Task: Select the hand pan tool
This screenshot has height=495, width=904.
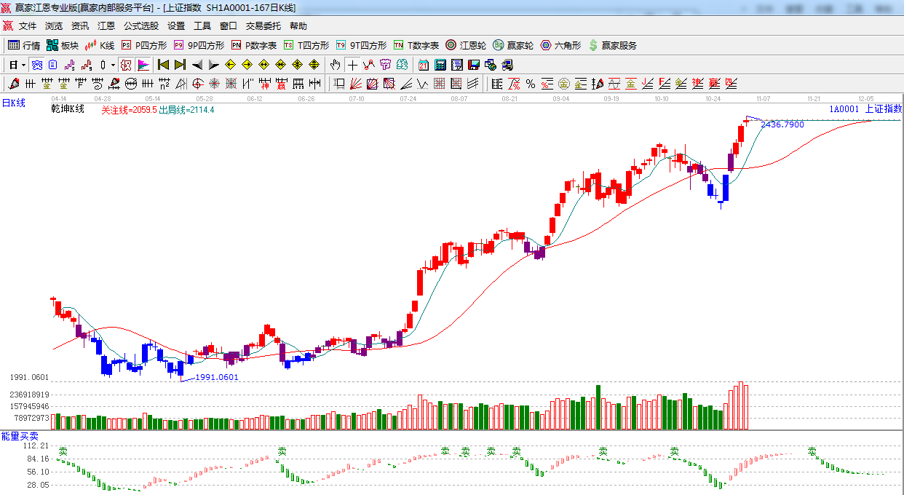Action: coord(335,65)
